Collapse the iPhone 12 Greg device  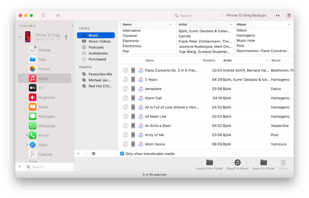point(20,37)
